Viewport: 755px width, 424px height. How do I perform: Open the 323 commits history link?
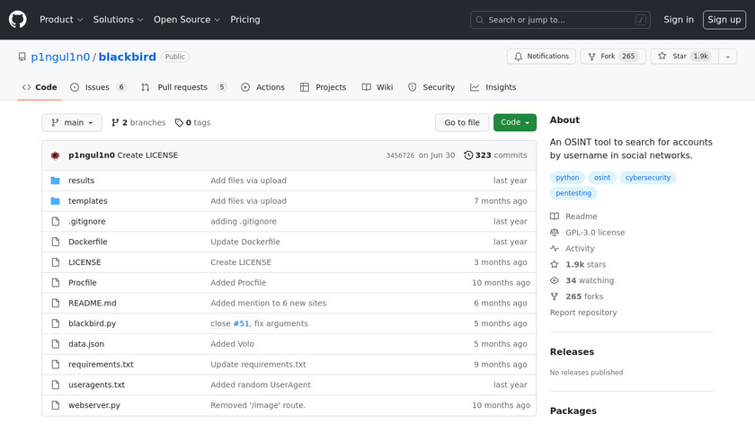click(x=495, y=155)
